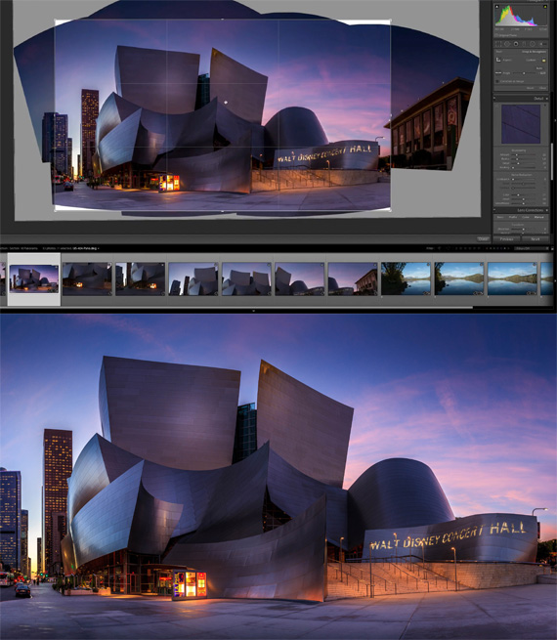This screenshot has width=557, height=640.
Task: Switch to the Manual lens corrections tab
Action: coord(539,217)
